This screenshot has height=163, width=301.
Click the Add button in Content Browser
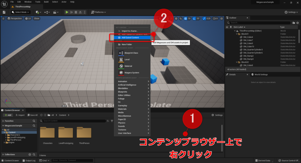[x=8, y=115]
